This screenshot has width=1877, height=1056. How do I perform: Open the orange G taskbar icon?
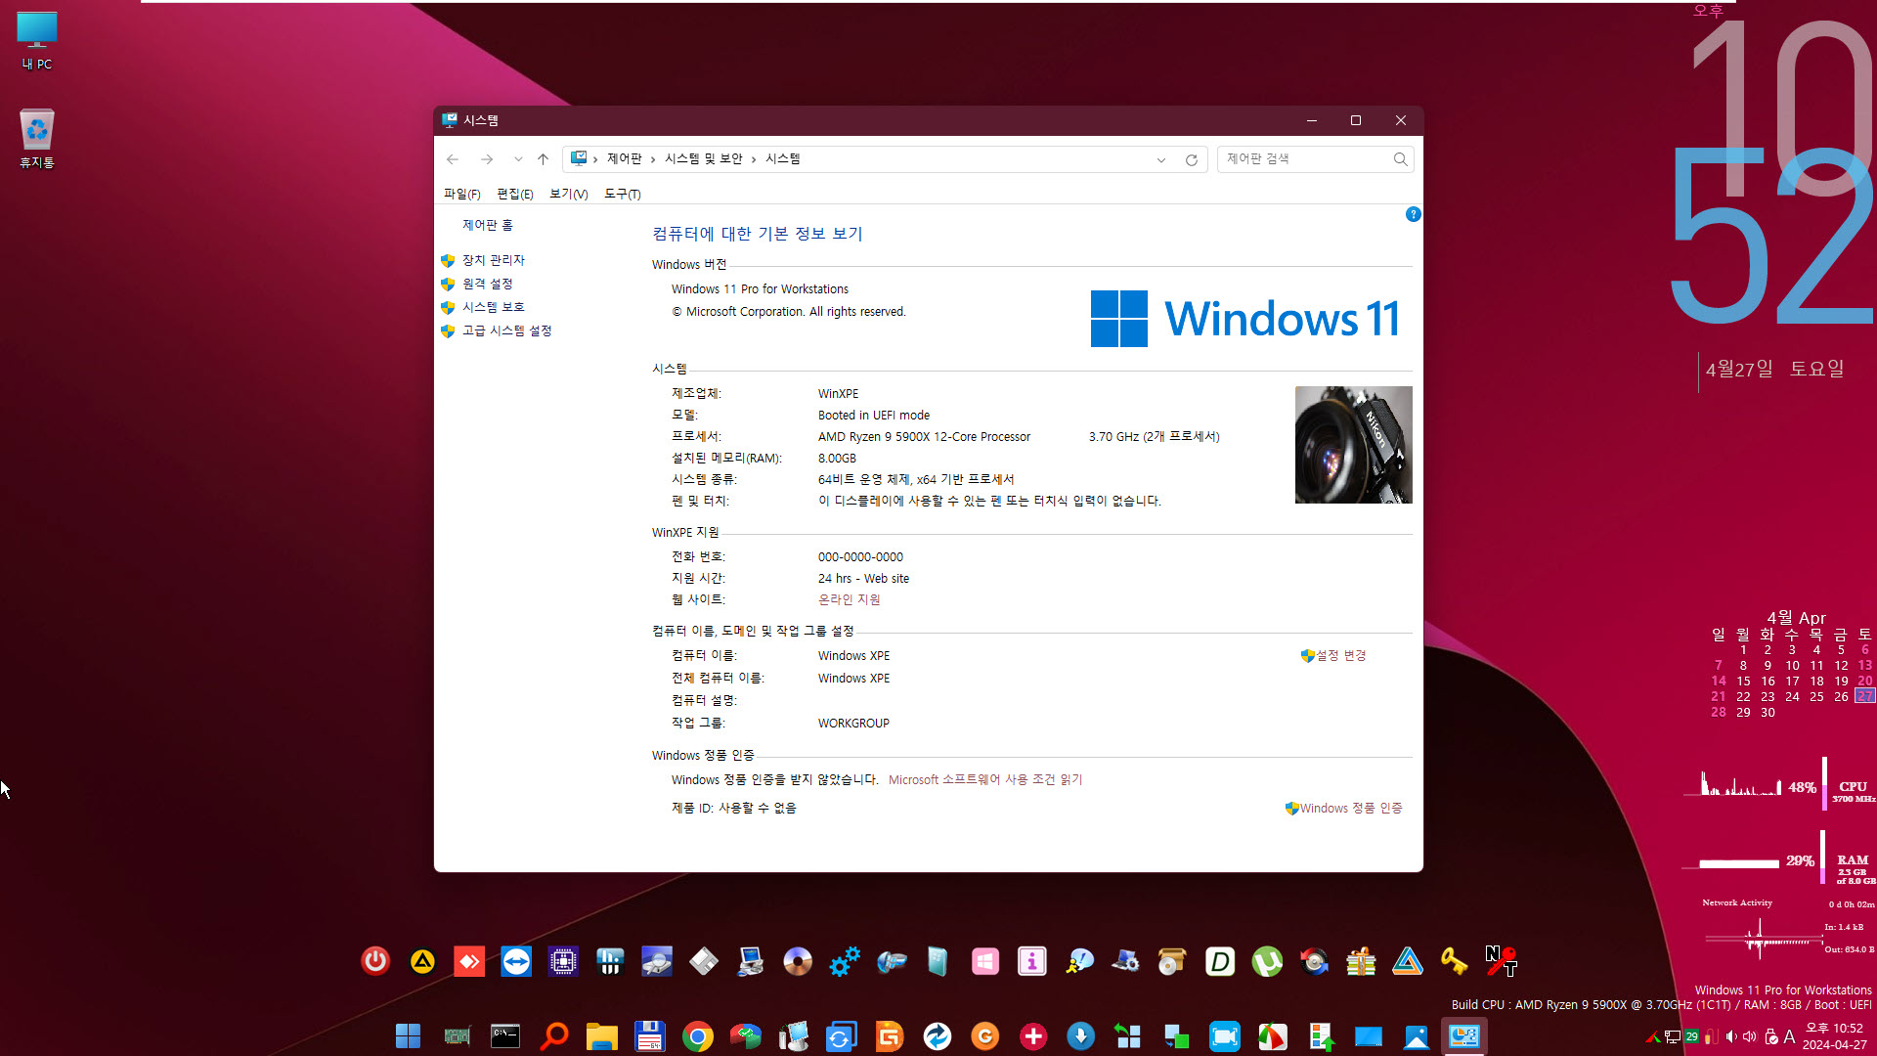[x=984, y=1036]
